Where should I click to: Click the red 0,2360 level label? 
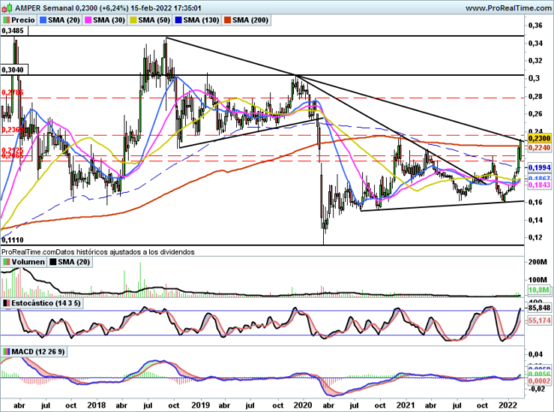13,130
